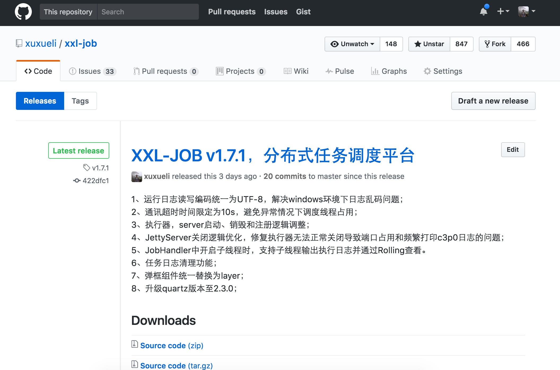Click Draft a new release
This screenshot has height=370, width=560.
pos(493,101)
